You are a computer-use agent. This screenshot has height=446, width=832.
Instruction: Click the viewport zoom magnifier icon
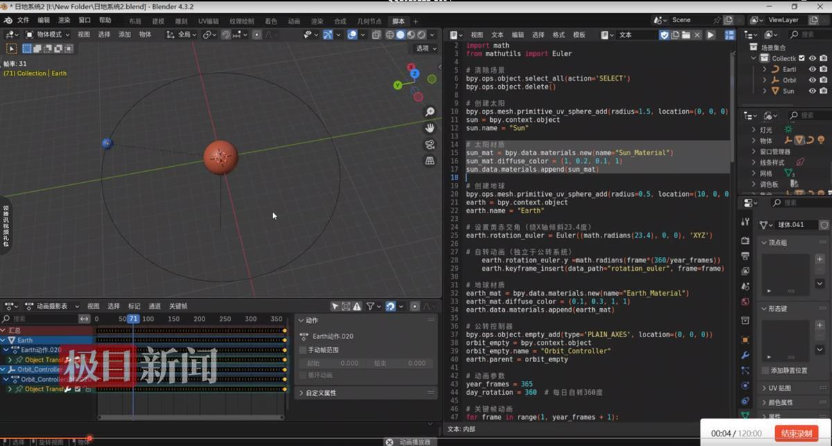click(x=430, y=112)
